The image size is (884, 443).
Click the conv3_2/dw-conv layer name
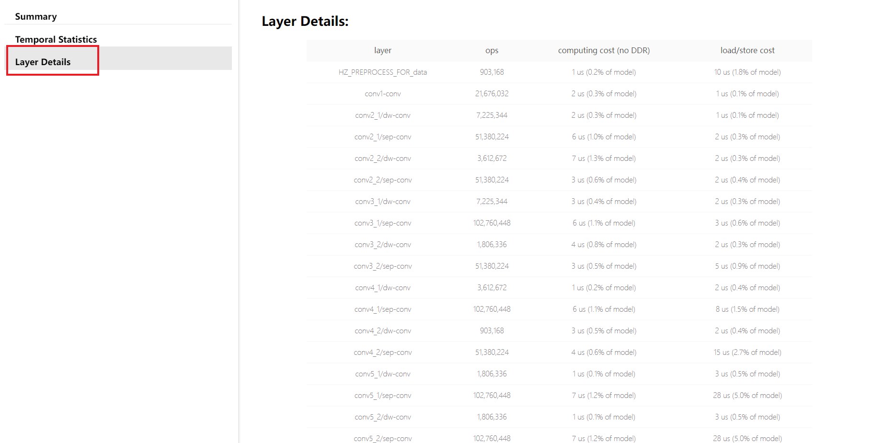[382, 245]
